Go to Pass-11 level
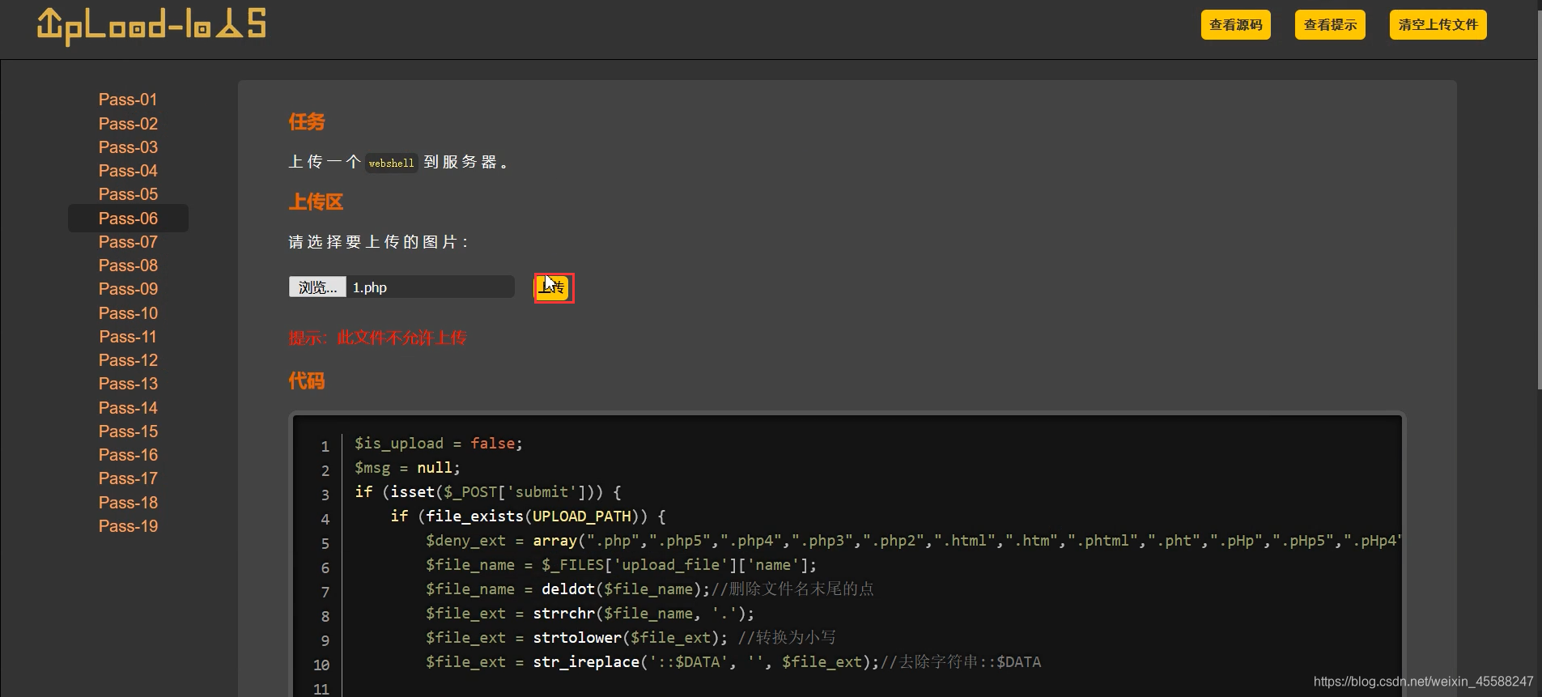The image size is (1542, 697). (x=128, y=337)
